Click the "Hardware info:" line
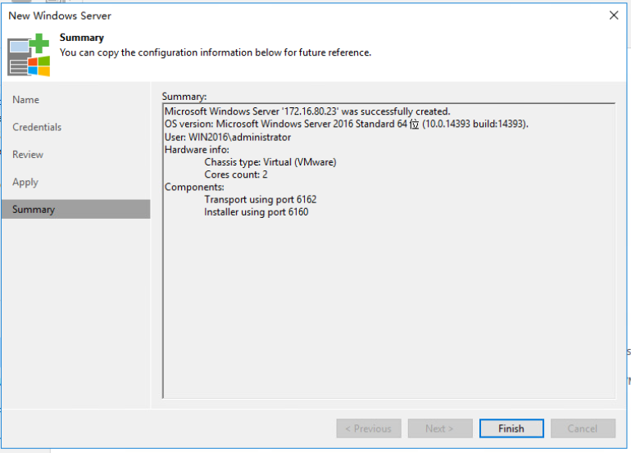The height and width of the screenshot is (453, 631). 197,150
